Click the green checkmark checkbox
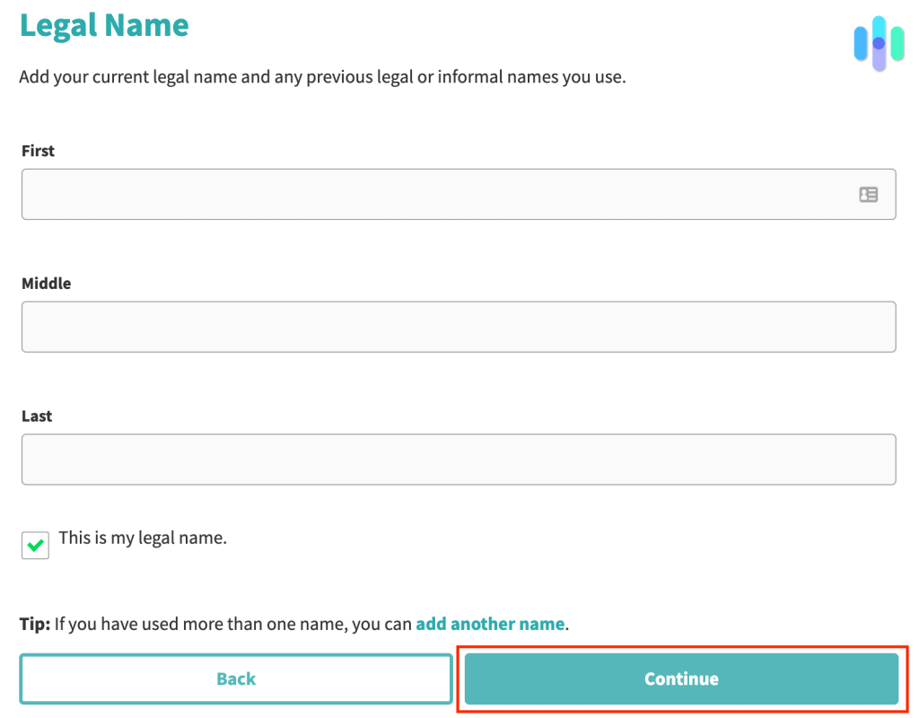The height and width of the screenshot is (718, 919). coord(35,545)
